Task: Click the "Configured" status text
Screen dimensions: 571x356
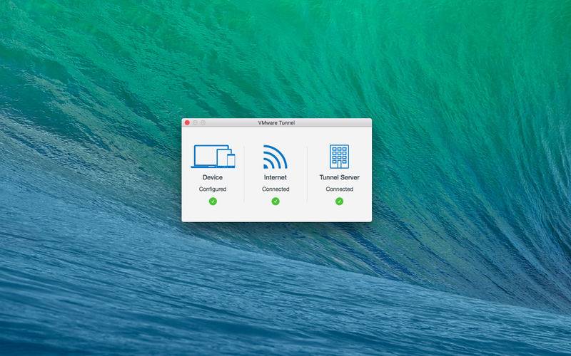Action: click(213, 189)
